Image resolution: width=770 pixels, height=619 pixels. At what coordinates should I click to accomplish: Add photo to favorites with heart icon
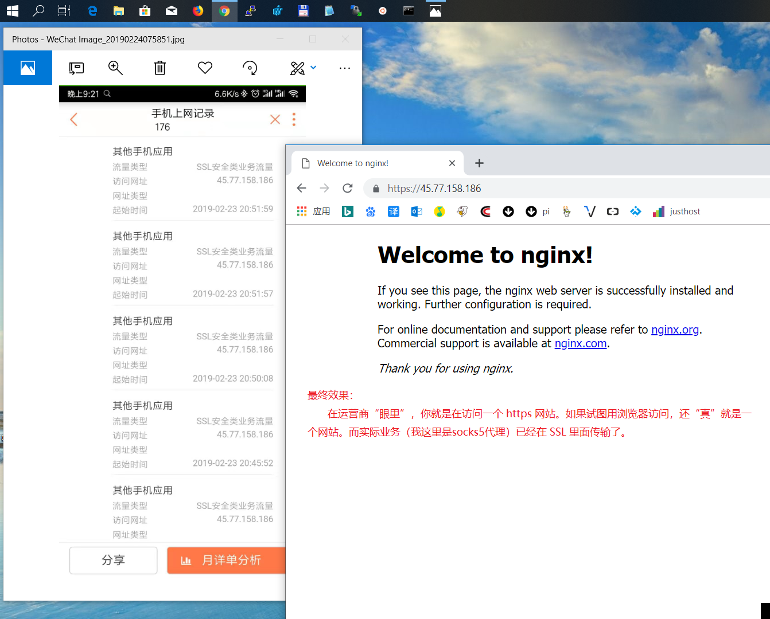205,68
